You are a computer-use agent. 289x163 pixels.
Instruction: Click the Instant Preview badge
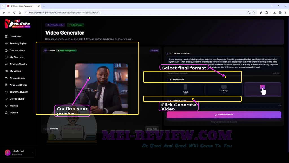[x=76, y=25]
